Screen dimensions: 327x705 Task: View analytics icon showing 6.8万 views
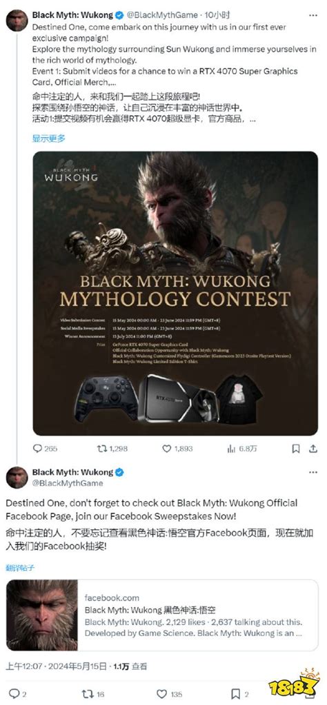[232, 448]
